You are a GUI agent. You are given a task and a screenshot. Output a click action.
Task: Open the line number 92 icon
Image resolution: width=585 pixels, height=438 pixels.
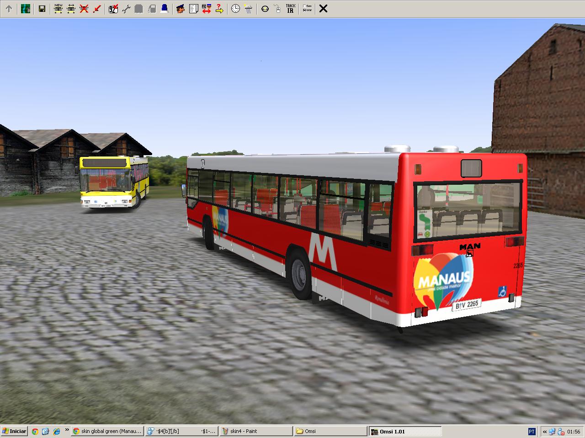pos(113,8)
